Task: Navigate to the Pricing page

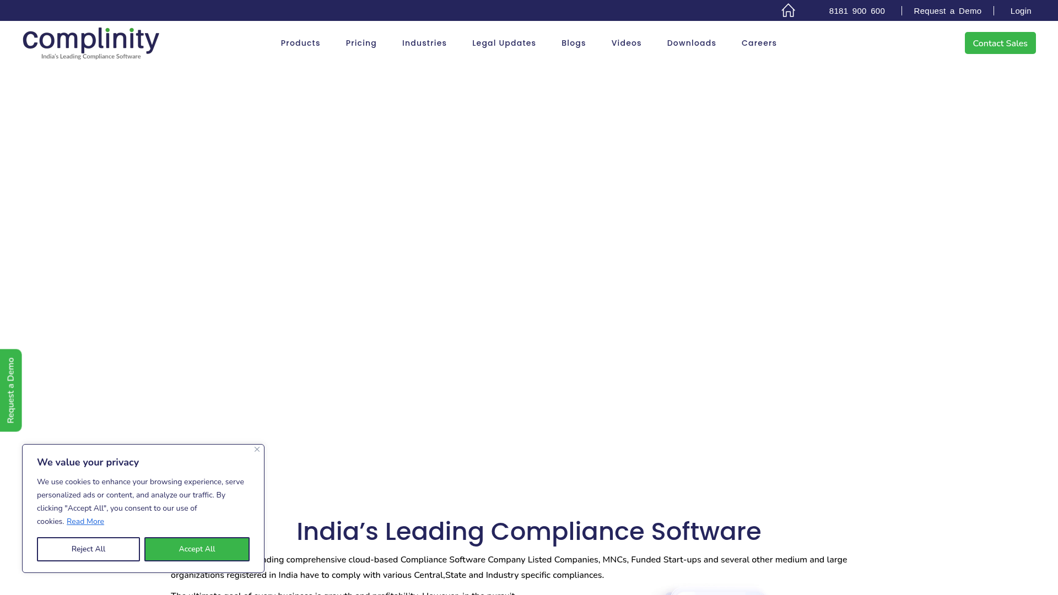Action: [x=361, y=43]
